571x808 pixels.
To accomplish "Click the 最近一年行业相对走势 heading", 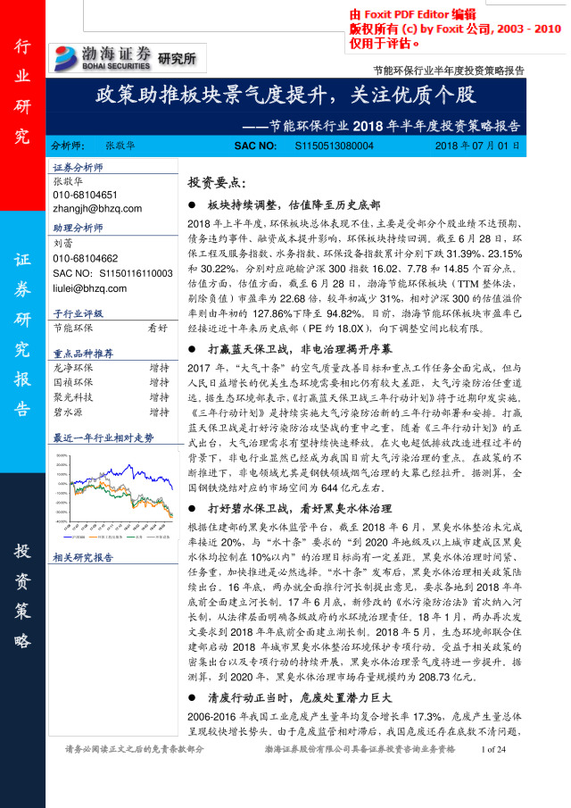I will [x=103, y=438].
